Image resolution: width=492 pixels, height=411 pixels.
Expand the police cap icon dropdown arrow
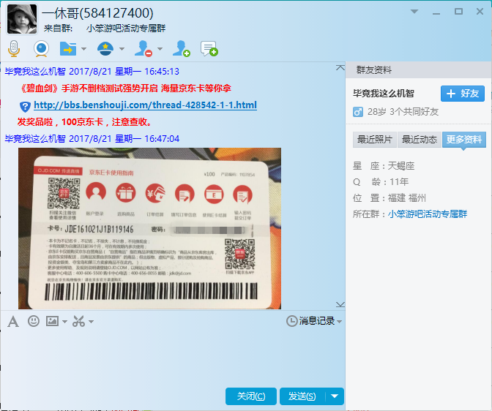point(122,48)
